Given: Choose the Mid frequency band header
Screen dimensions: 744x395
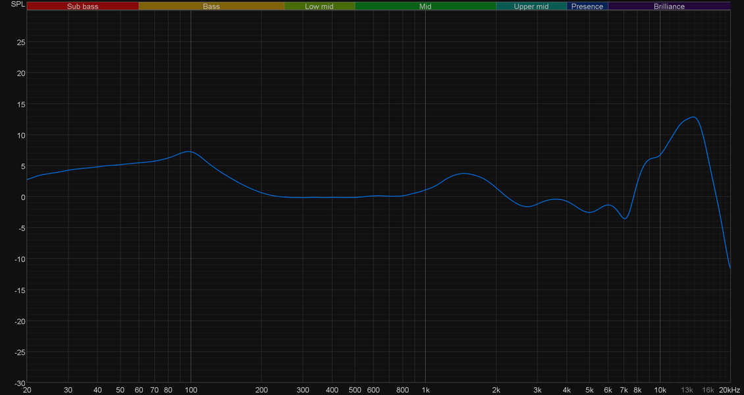Looking at the screenshot, I should click(425, 6).
